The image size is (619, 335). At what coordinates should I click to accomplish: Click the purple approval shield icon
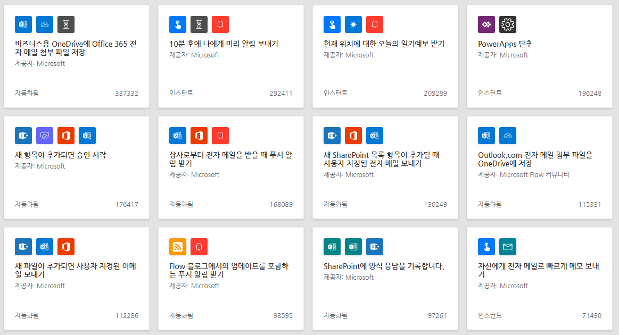tap(45, 136)
